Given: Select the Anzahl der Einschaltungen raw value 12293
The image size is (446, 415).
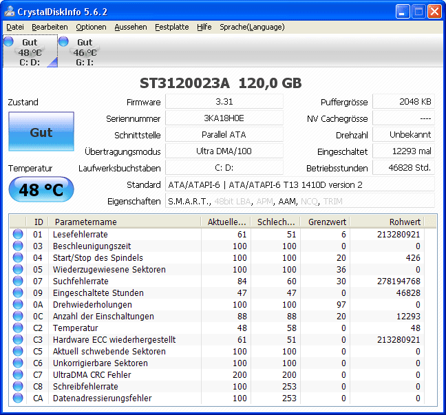Looking at the screenshot, I should point(408,316).
